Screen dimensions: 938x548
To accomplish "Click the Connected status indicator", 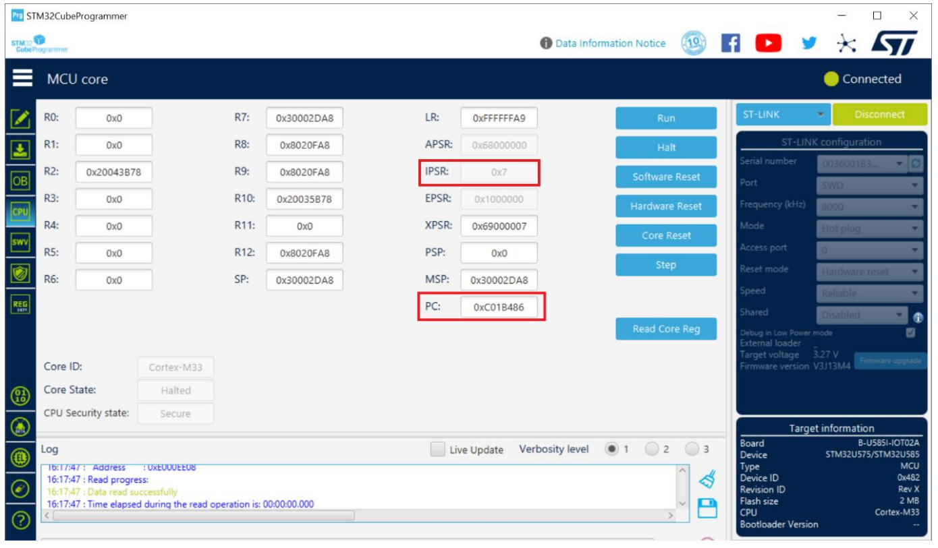I will pos(863,79).
